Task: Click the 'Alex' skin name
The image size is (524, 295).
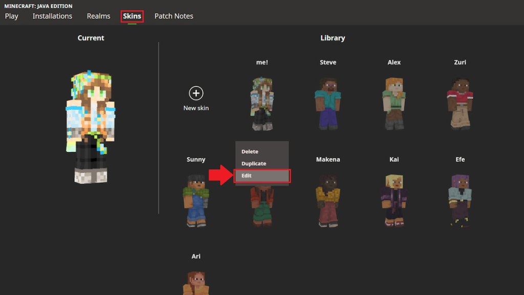Action: click(x=394, y=62)
